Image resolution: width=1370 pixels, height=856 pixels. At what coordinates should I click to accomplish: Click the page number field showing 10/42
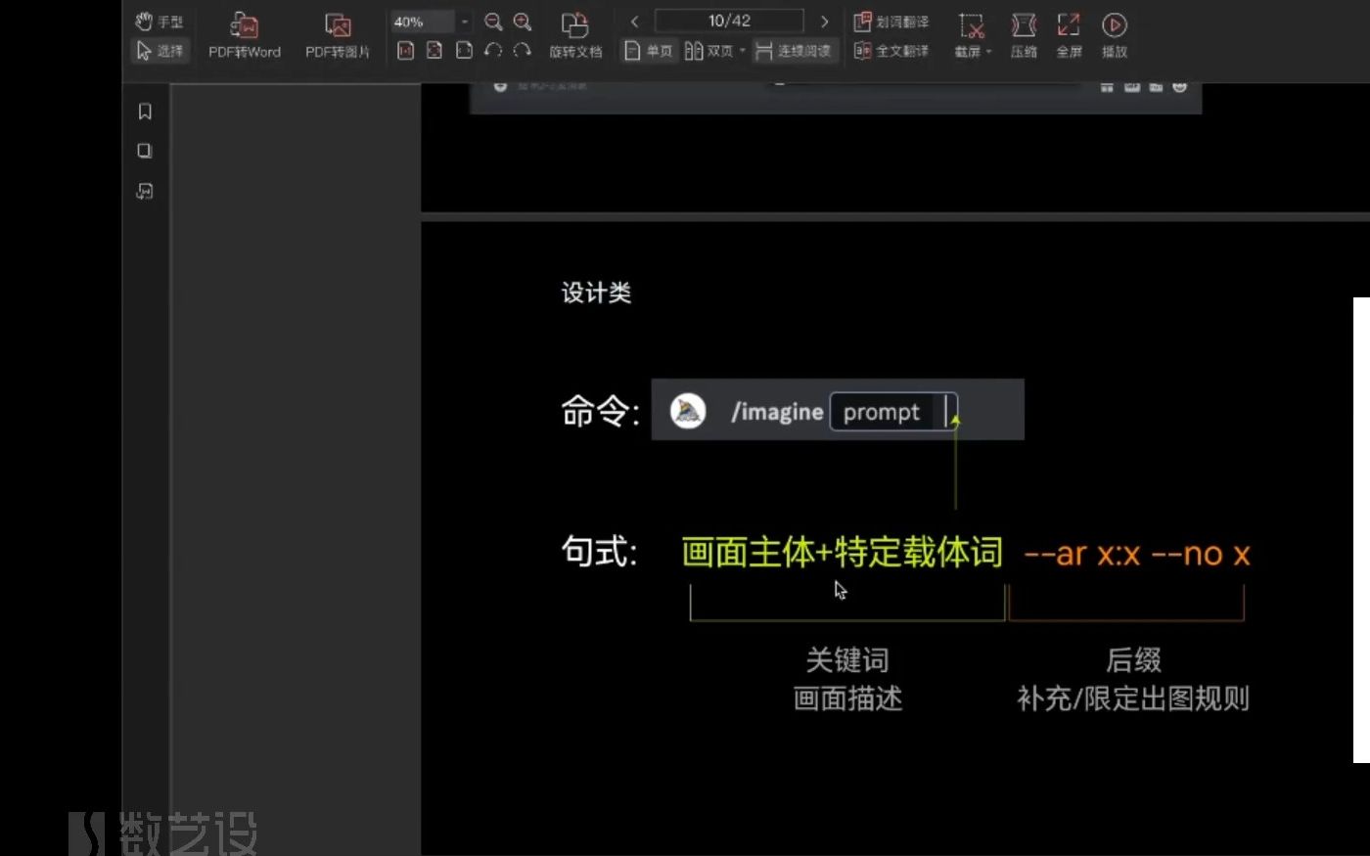729,20
